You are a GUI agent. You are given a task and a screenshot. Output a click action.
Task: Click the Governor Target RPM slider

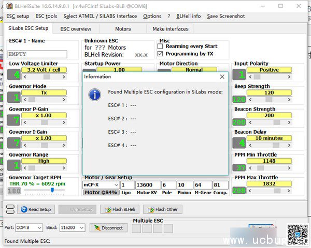pyautogui.click(x=52, y=190)
